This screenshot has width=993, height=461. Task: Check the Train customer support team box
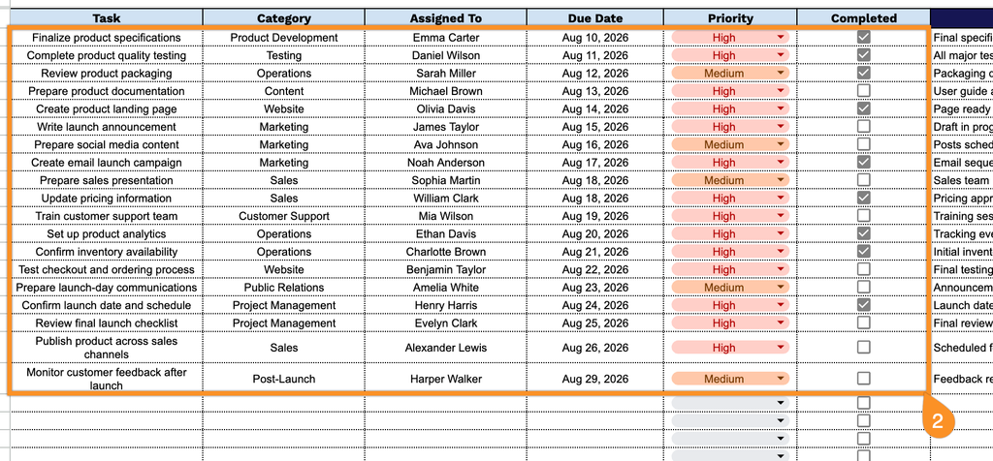click(863, 216)
